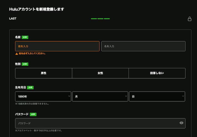
Task: Click the password 8文字以上 requirement note
Action: (38, 130)
